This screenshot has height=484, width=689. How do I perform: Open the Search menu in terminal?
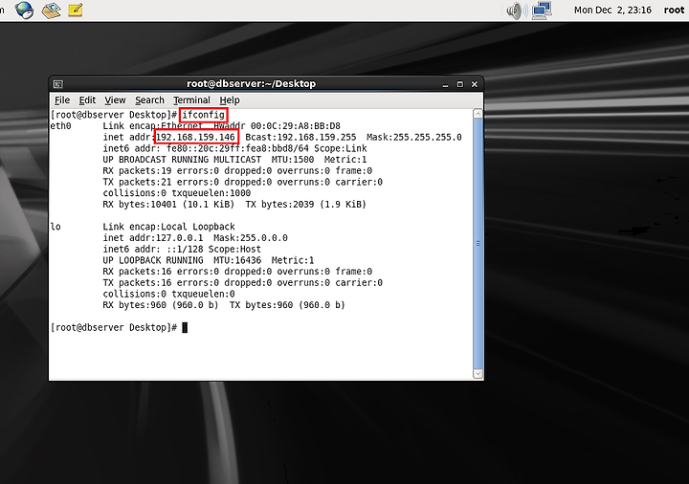click(149, 100)
